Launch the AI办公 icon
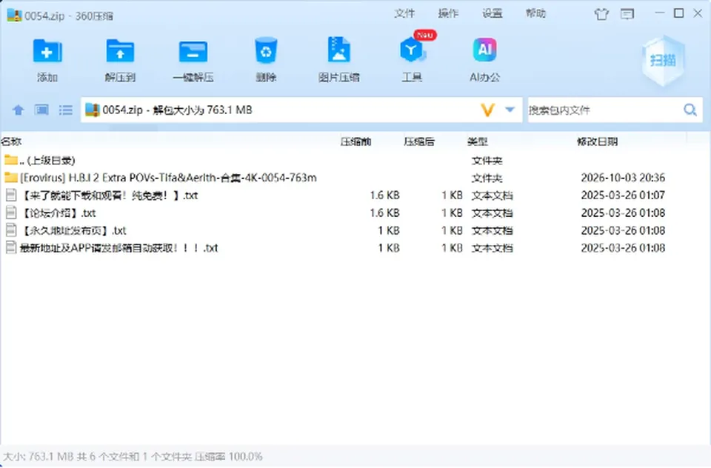The width and height of the screenshot is (711, 468). (x=484, y=50)
